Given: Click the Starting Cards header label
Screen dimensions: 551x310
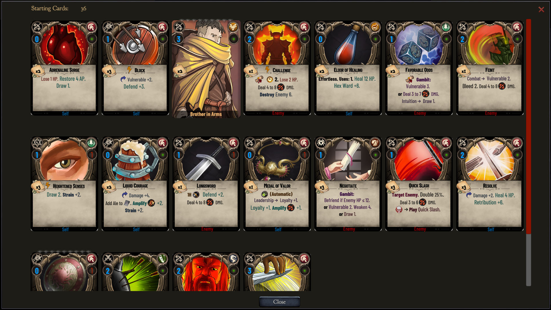Looking at the screenshot, I should [x=50, y=8].
